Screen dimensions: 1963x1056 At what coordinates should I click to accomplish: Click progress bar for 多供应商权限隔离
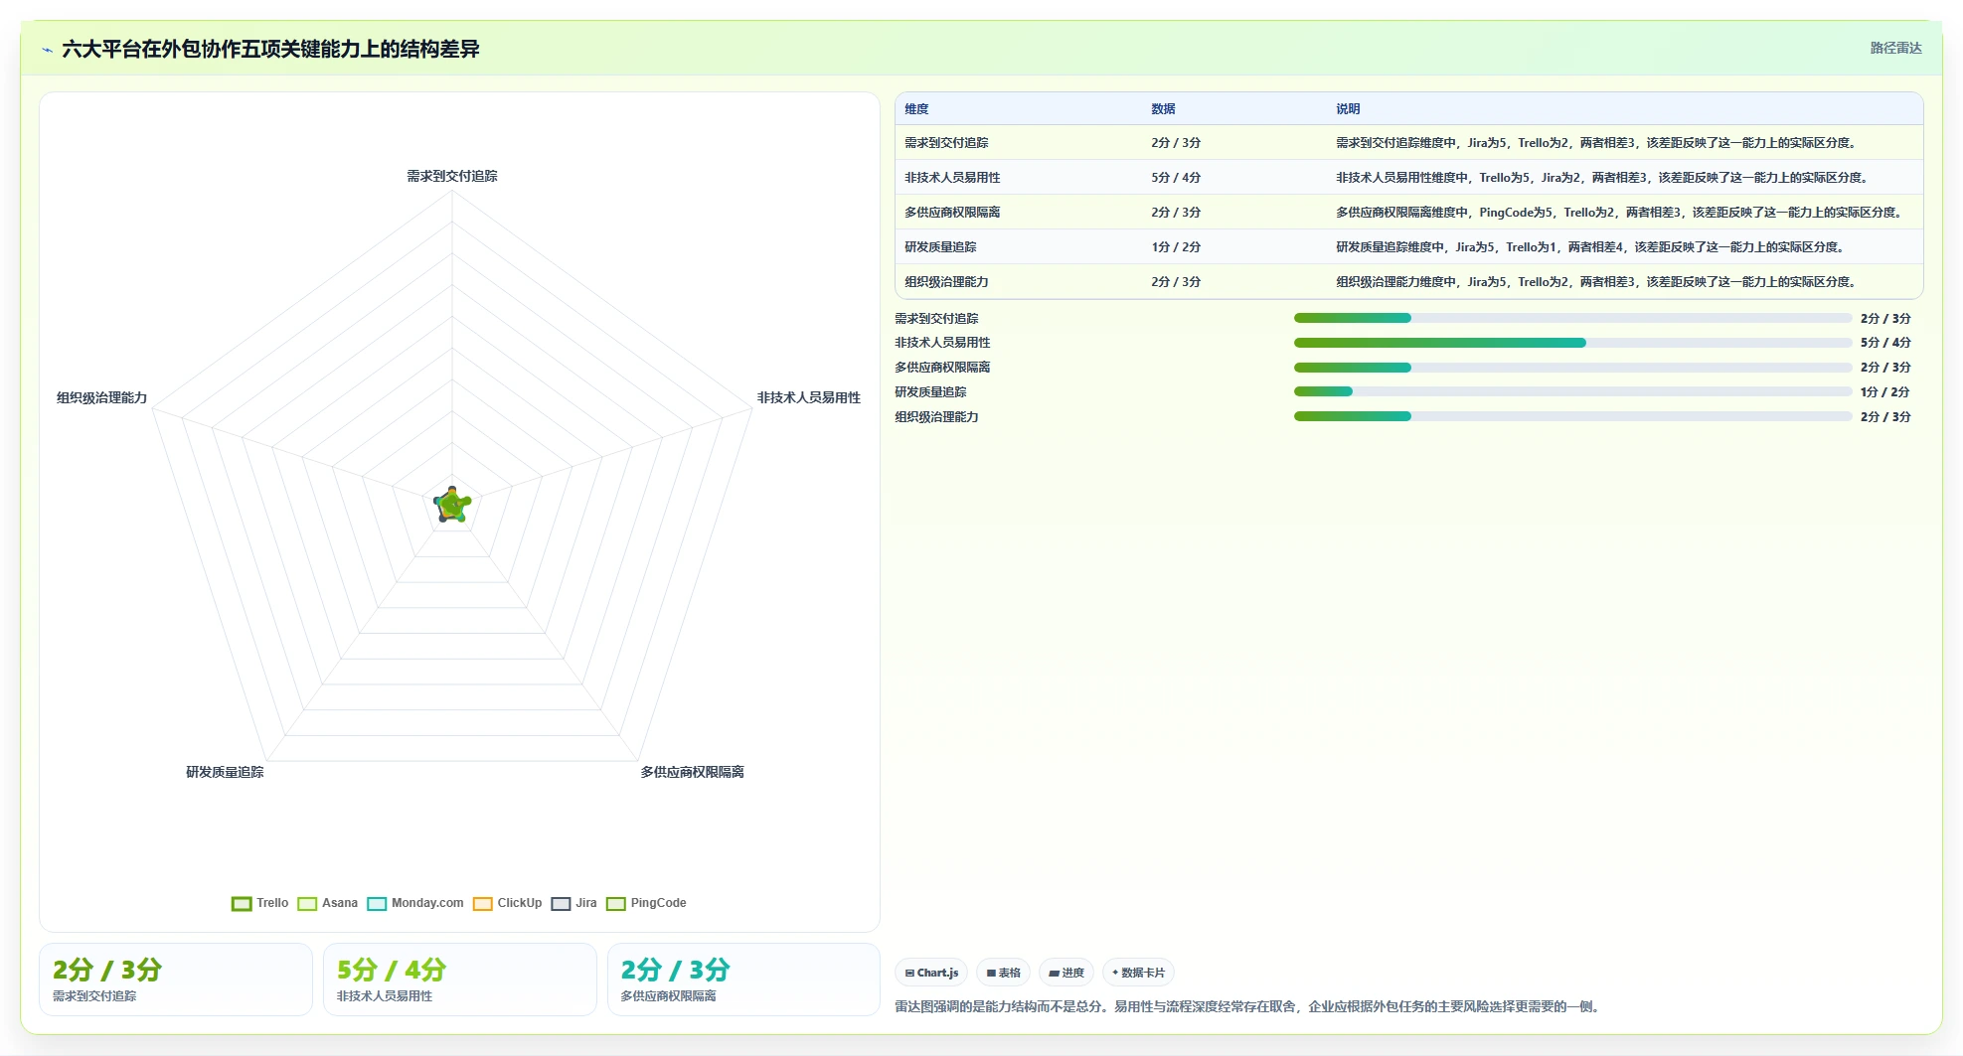(1572, 368)
